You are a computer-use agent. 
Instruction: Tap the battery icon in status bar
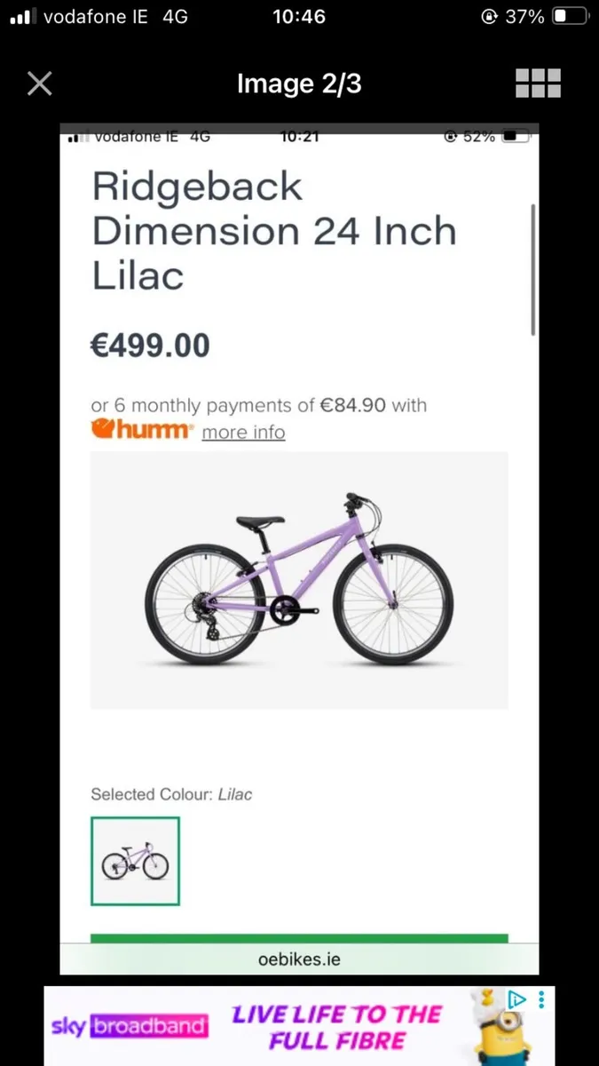[x=571, y=17]
